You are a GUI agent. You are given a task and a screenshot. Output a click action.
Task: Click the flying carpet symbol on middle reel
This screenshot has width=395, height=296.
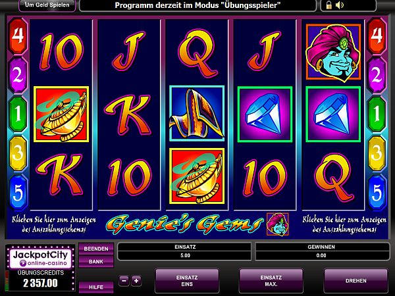coord(197,114)
